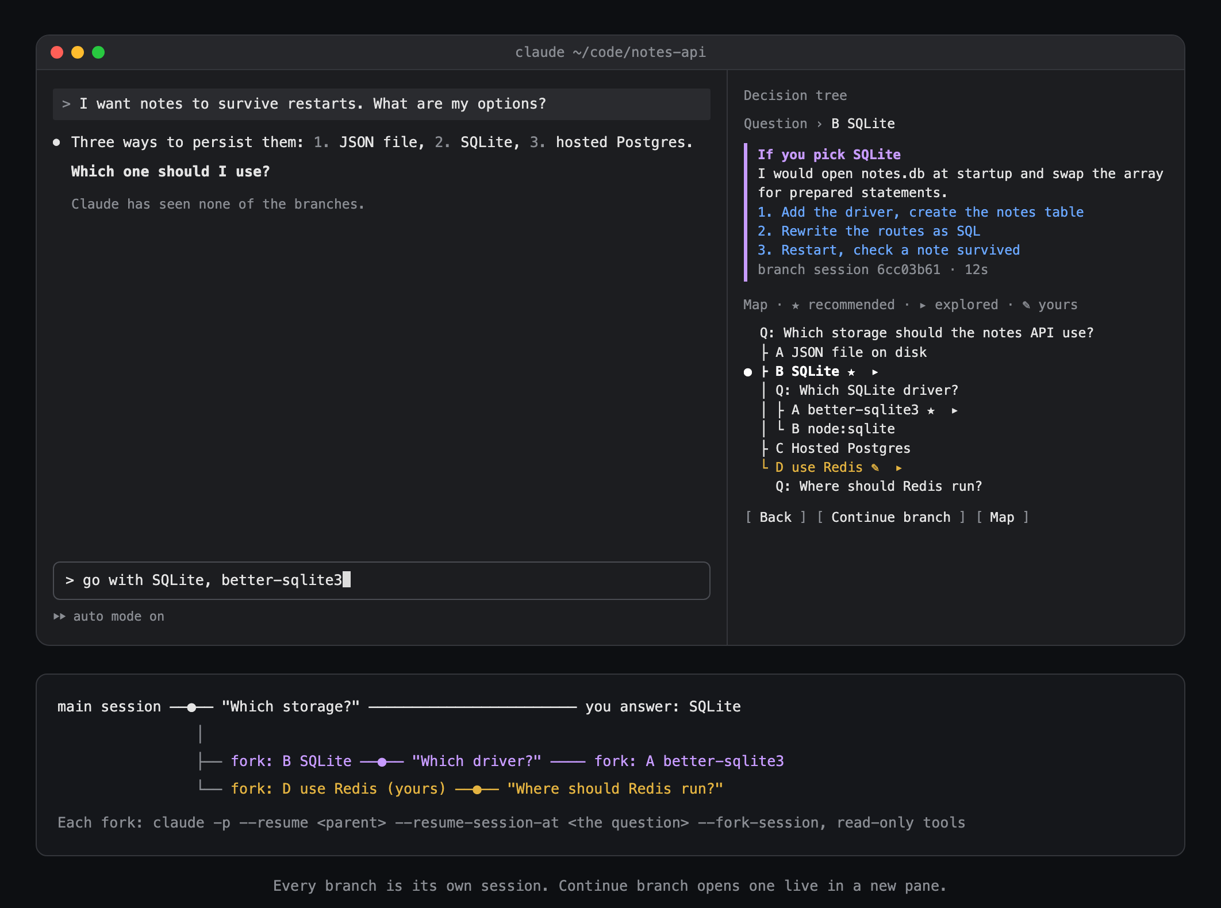Click 'branch session 6cc03b61 · 12s' text
This screenshot has height=908, width=1221.
[873, 270]
